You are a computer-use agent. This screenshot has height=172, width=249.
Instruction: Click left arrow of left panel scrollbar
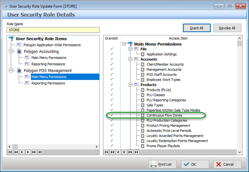tap(10, 147)
